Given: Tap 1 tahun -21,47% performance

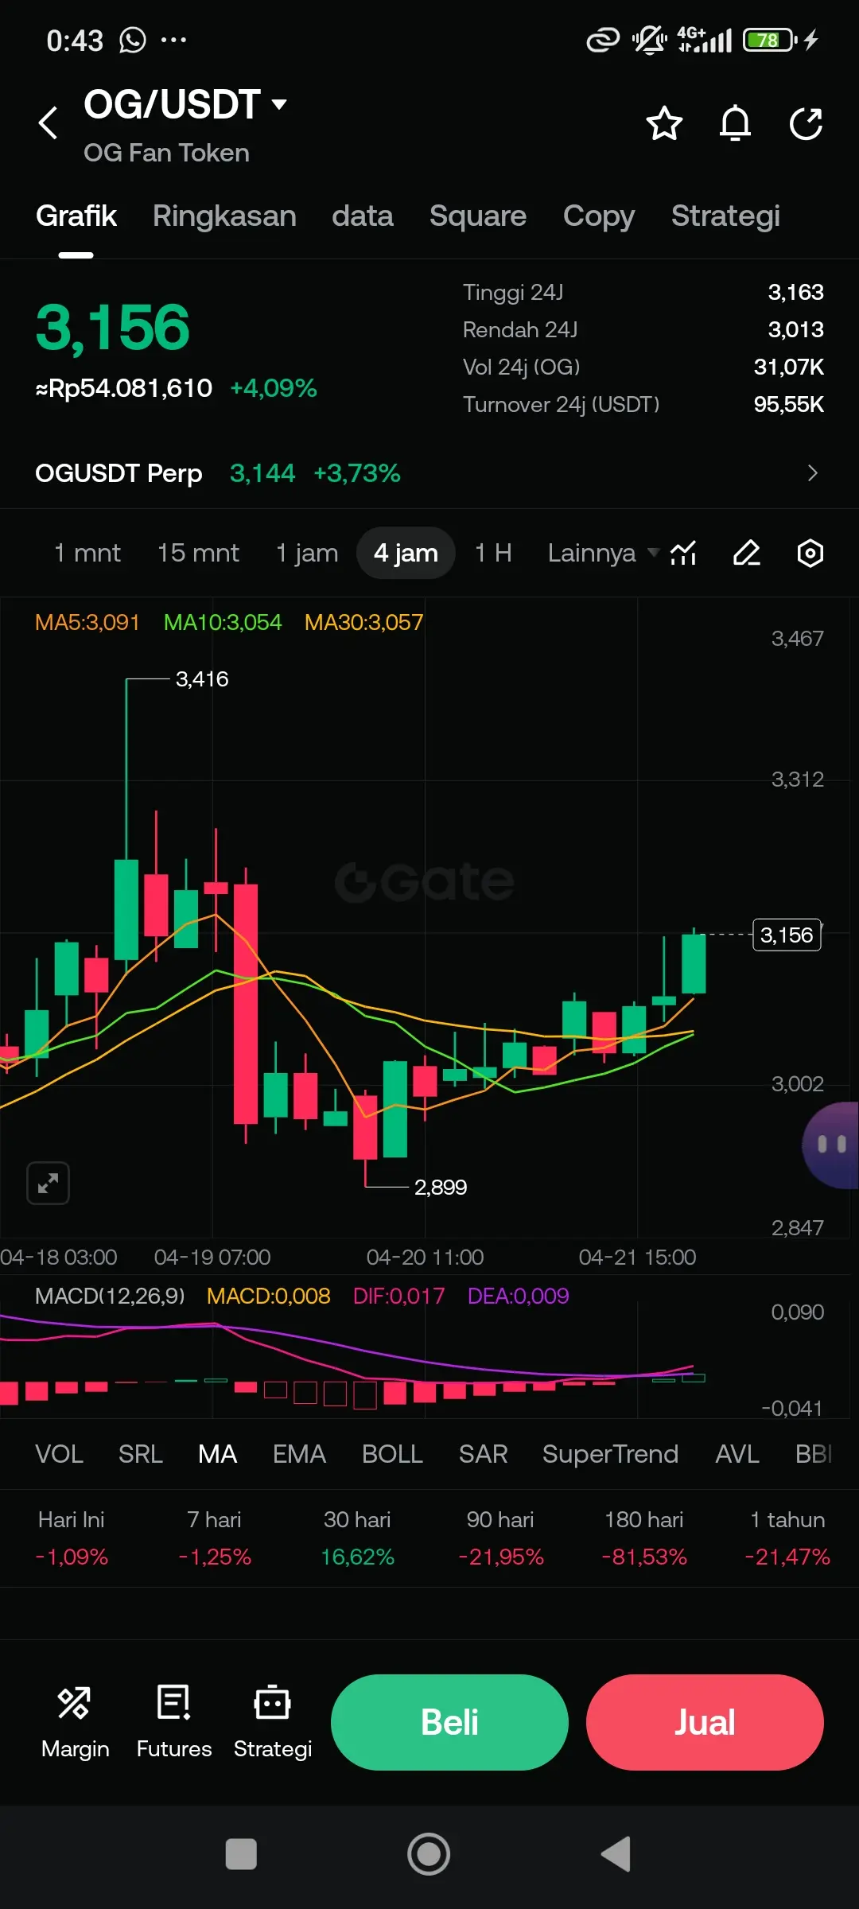Looking at the screenshot, I should 787,1538.
